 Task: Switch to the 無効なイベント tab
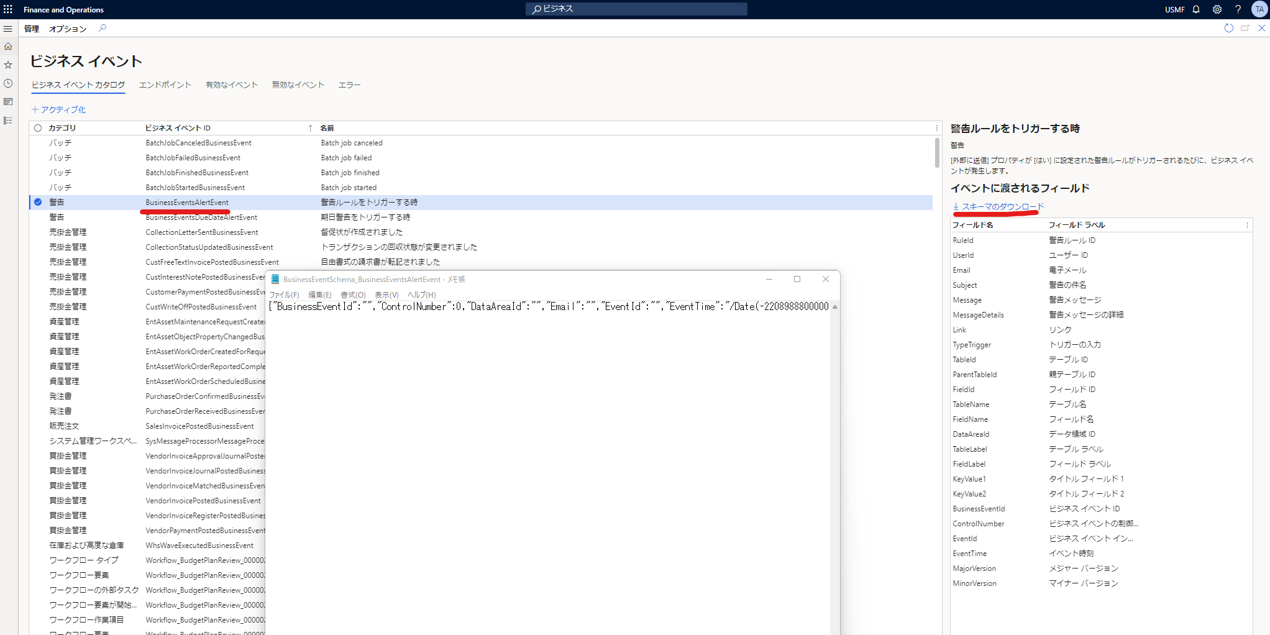point(298,85)
